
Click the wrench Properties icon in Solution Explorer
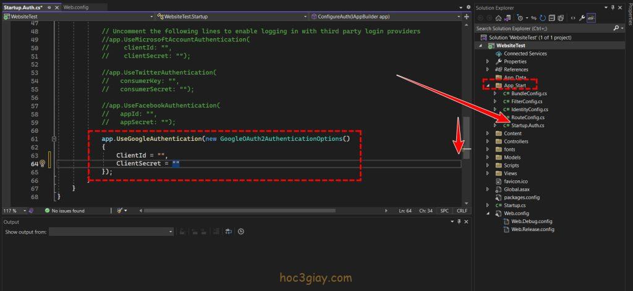(583, 18)
